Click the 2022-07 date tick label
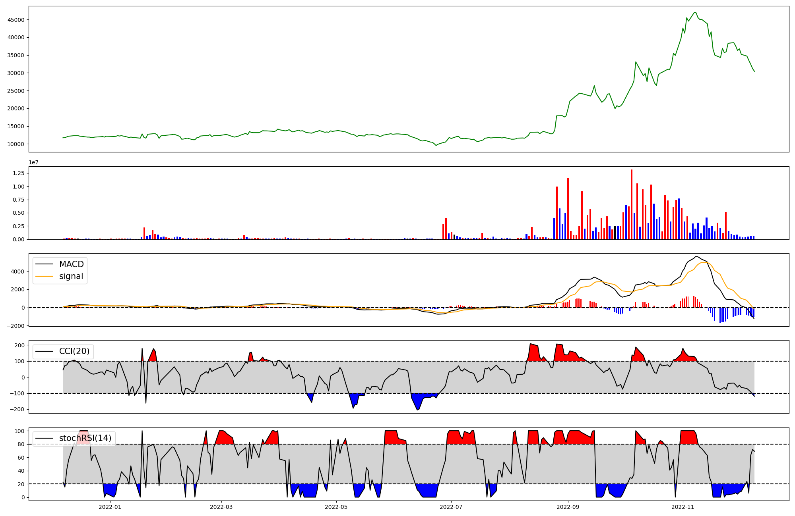 452,507
